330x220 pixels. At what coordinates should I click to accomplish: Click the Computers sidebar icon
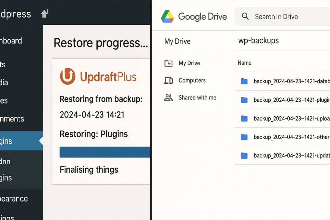(168, 81)
